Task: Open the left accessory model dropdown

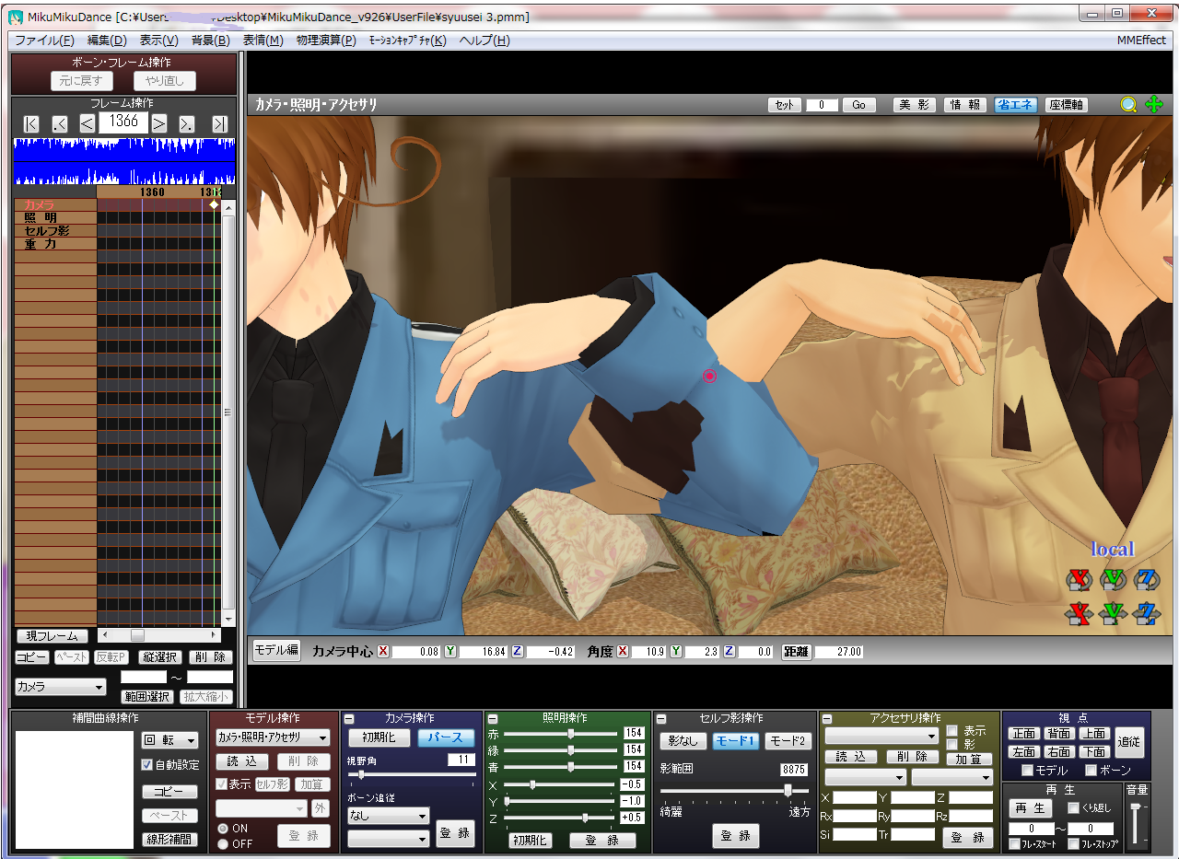Action: coord(865,777)
